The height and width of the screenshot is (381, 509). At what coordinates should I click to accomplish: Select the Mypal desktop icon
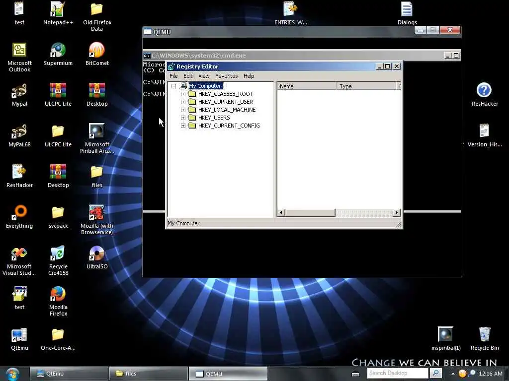(x=19, y=95)
